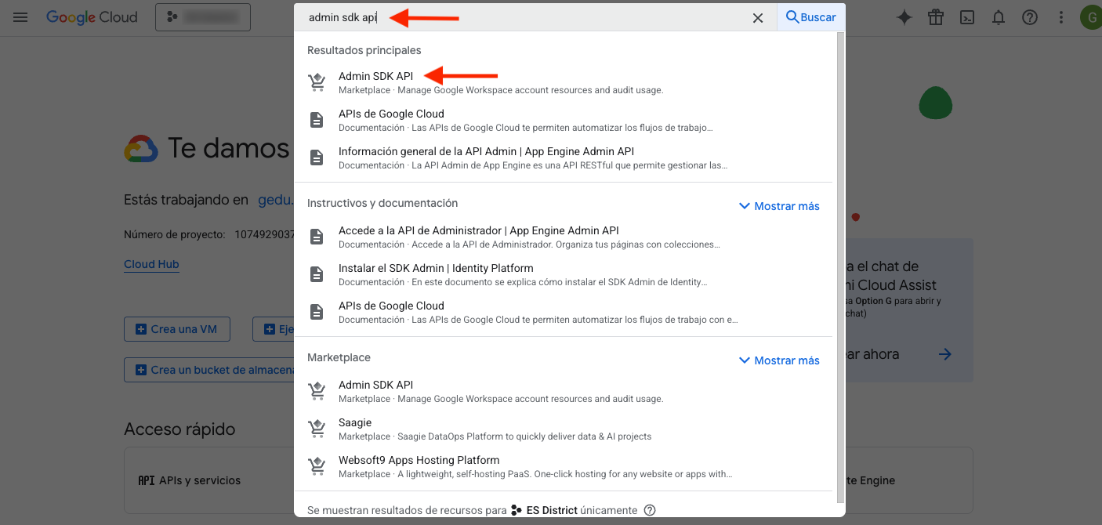Clear the search box with X icon
1102x525 pixels.
coord(757,18)
